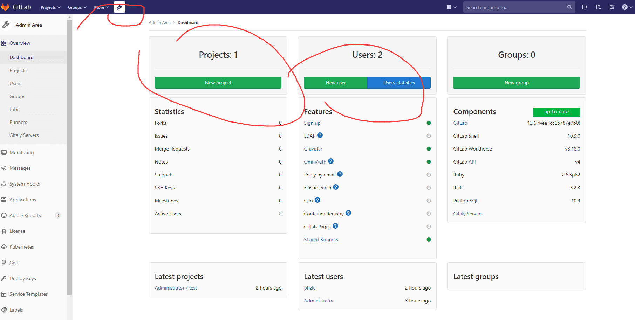Image resolution: width=635 pixels, height=320 pixels.
Task: Click the LDAP disabled power indicator
Action: coord(429,136)
